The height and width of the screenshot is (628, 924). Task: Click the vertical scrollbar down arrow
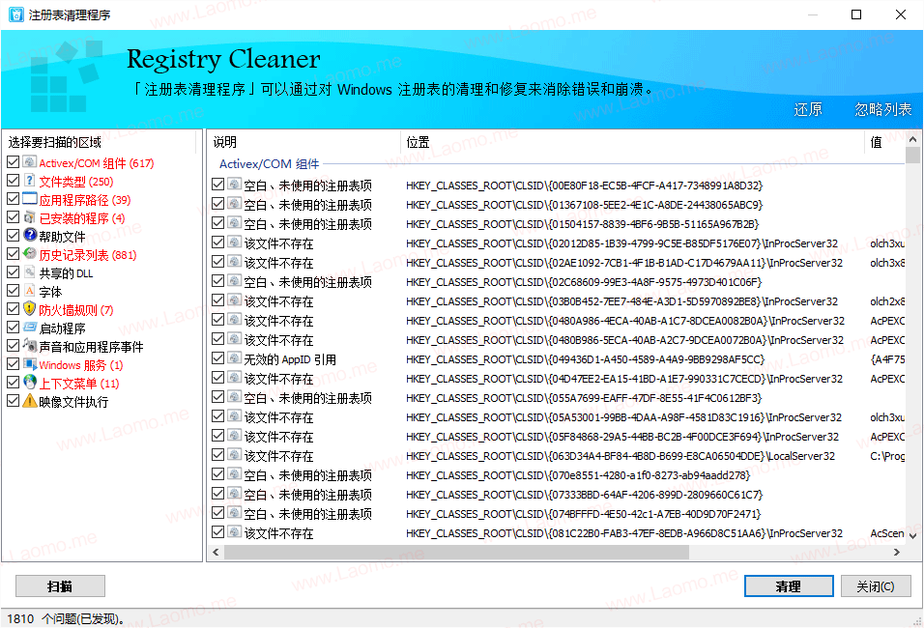(912, 535)
